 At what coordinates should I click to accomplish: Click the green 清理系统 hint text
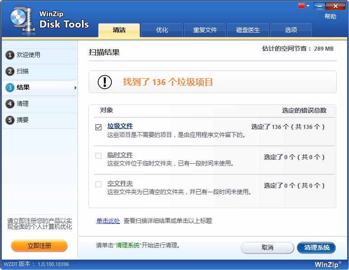[127, 245]
